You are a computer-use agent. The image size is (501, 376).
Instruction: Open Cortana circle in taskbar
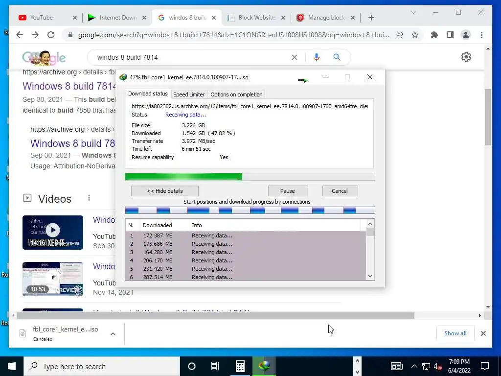pos(191,366)
